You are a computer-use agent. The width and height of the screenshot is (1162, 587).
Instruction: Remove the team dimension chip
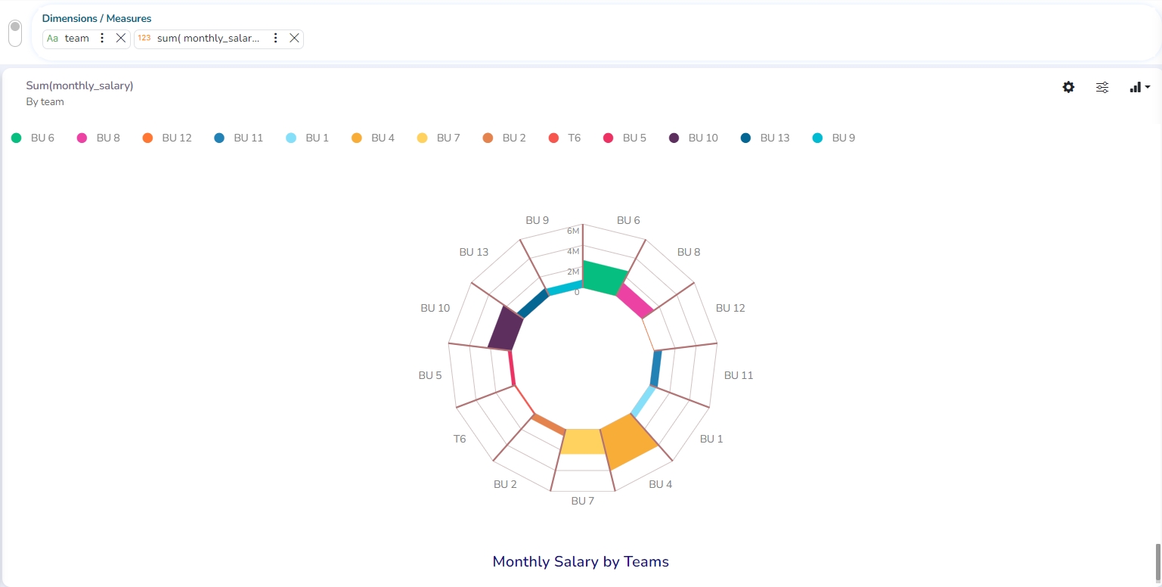click(x=120, y=38)
